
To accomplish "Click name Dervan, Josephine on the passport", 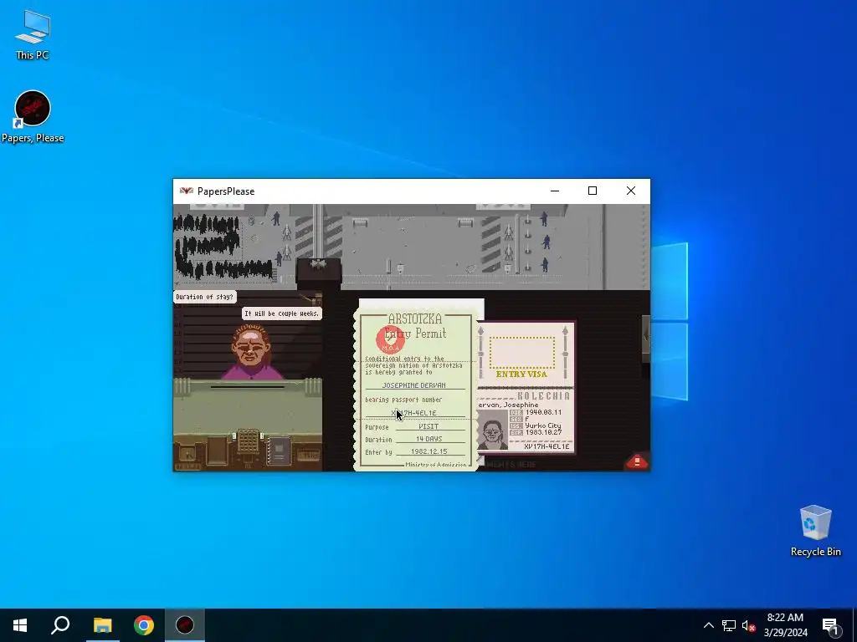I will click(508, 405).
